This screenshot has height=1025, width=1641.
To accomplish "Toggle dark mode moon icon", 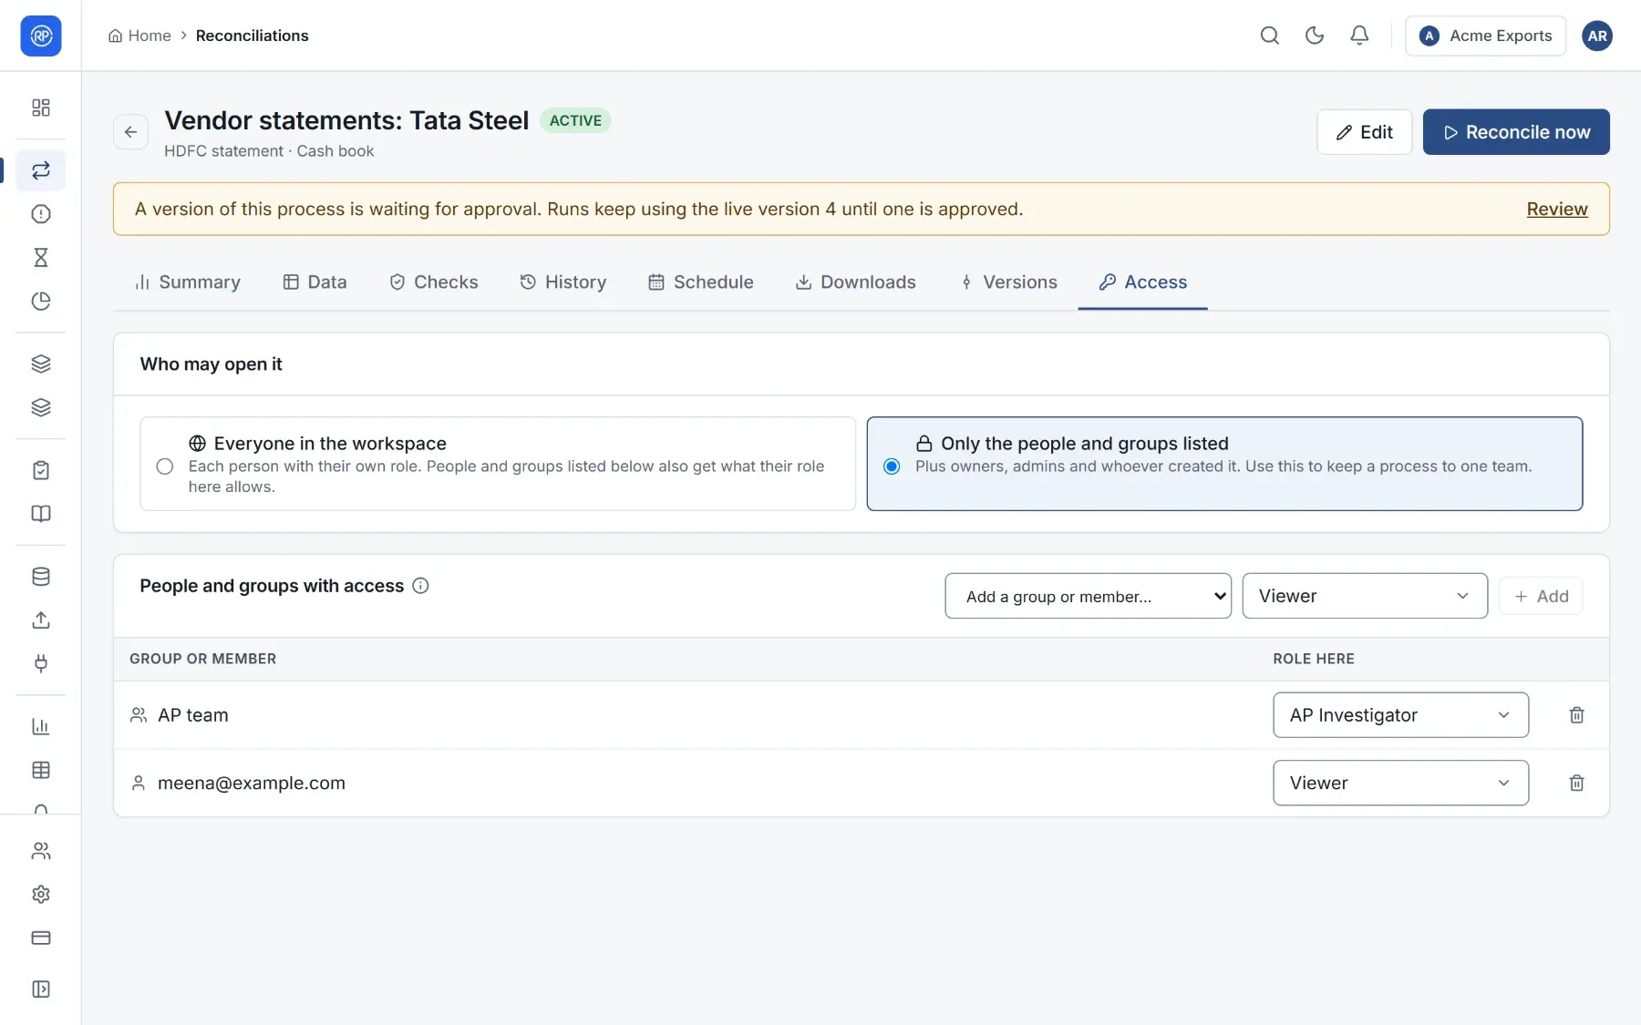I will (1314, 36).
